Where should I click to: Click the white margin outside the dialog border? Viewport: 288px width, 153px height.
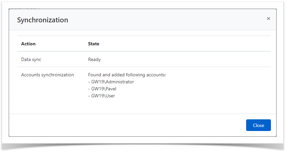tap(4, 67)
